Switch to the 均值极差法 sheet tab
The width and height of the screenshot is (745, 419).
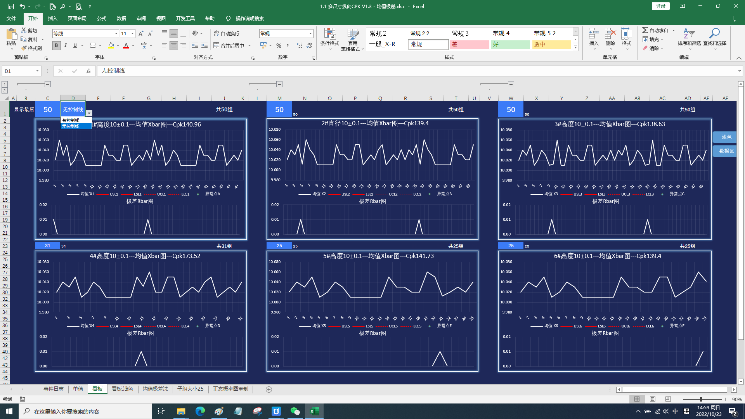tap(155, 389)
